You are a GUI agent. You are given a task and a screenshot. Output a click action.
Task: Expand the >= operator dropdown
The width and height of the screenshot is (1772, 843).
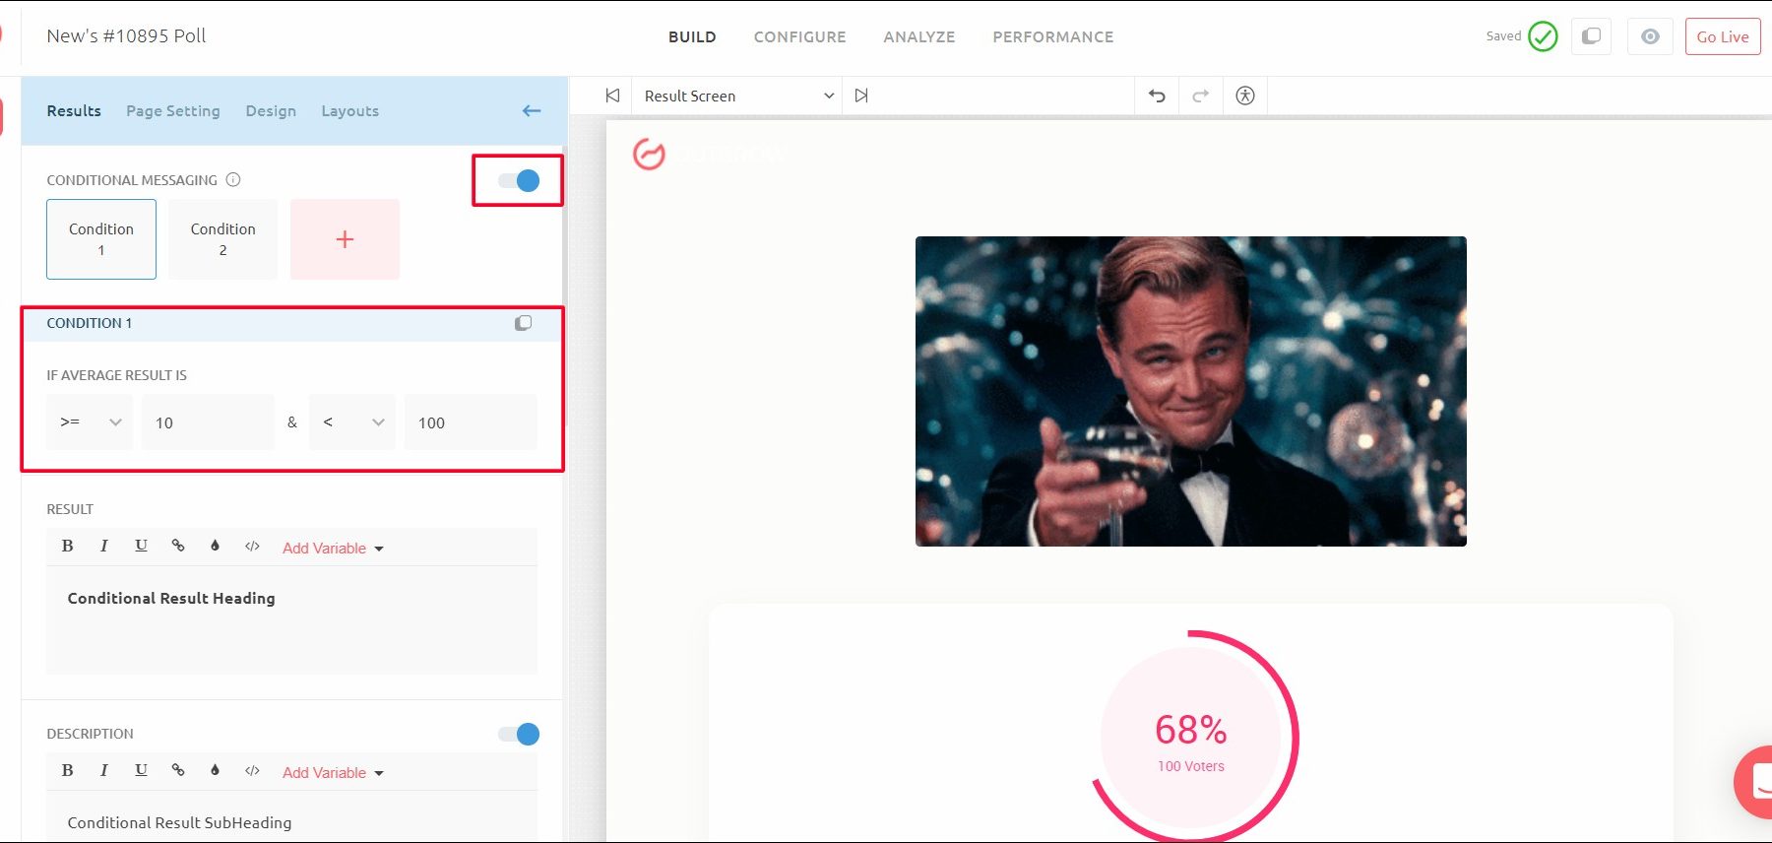(90, 422)
